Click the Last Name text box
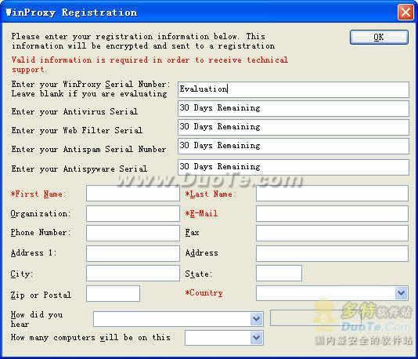The image size is (418, 359). click(x=332, y=194)
